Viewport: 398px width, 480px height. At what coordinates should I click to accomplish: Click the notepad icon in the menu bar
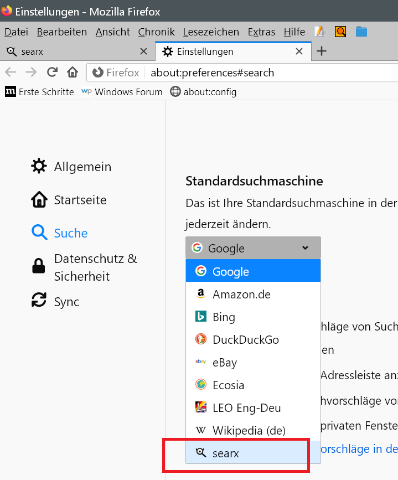click(x=319, y=32)
